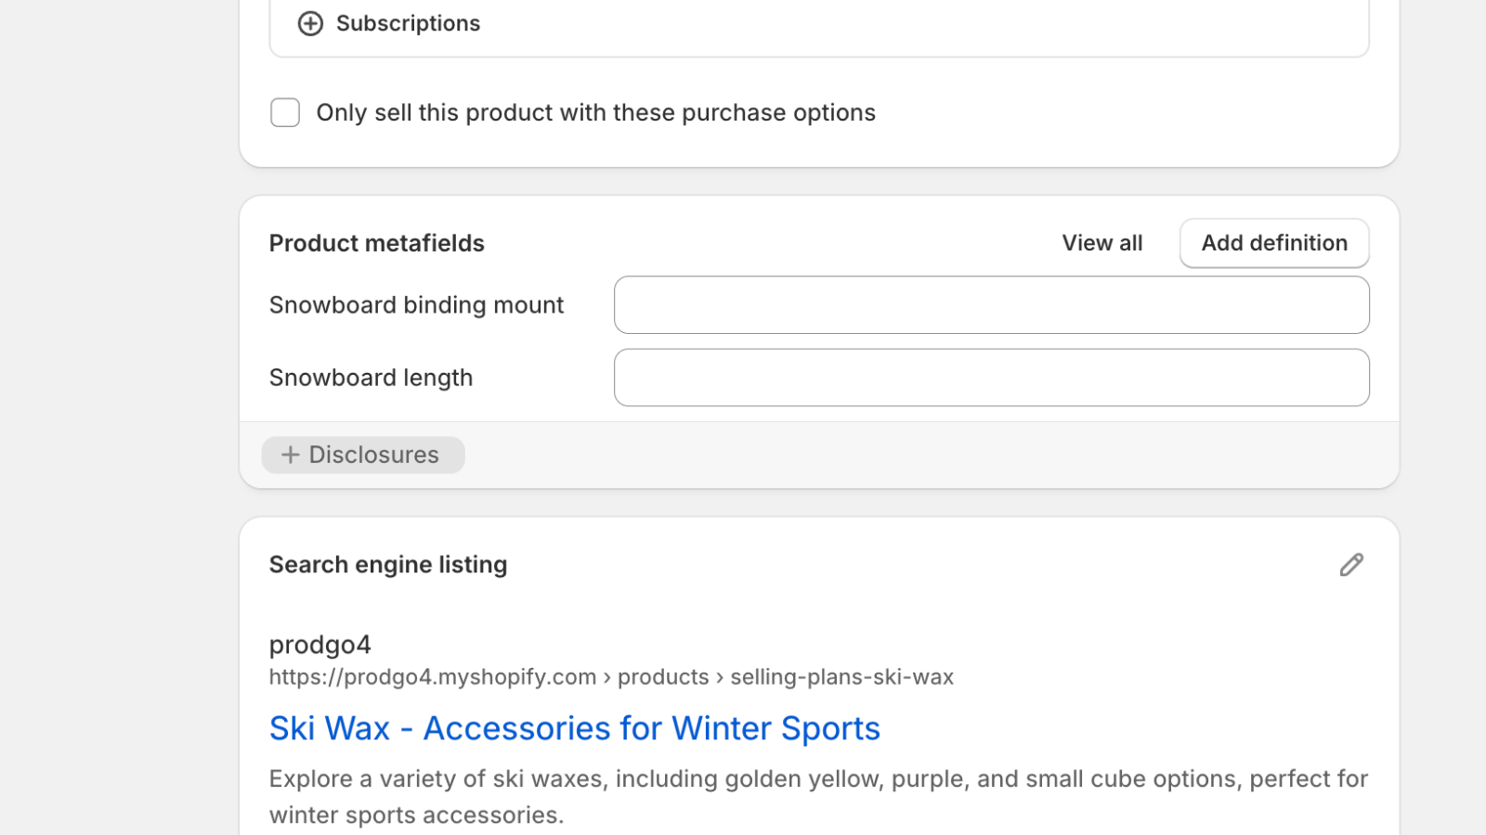Image resolution: width=1486 pixels, height=835 pixels.
Task: Click 'Only sell this product' checkbox label text
Action: [x=595, y=112]
